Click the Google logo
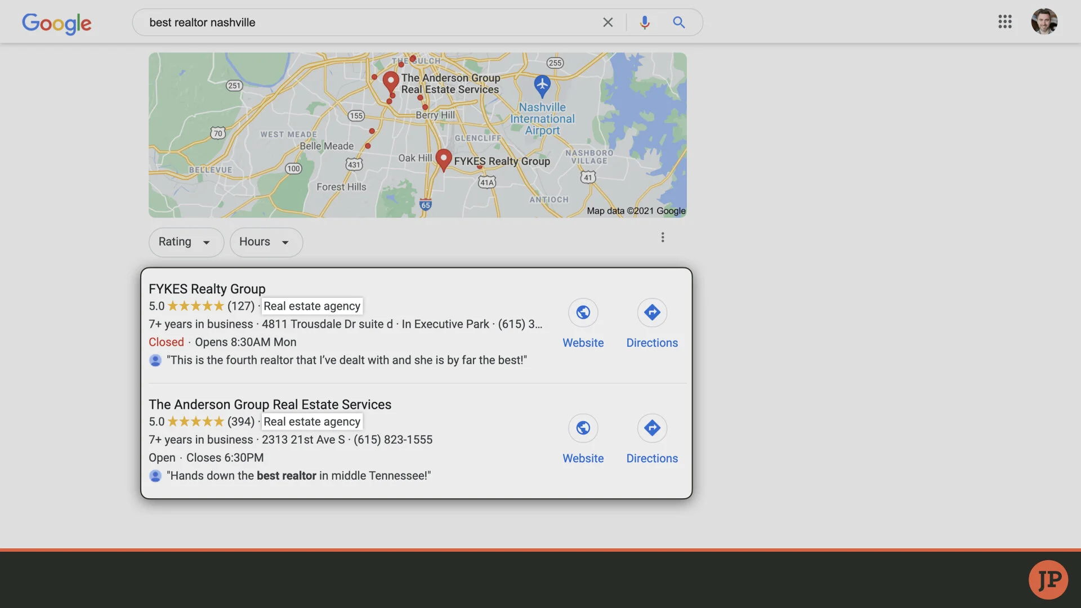 click(x=56, y=23)
